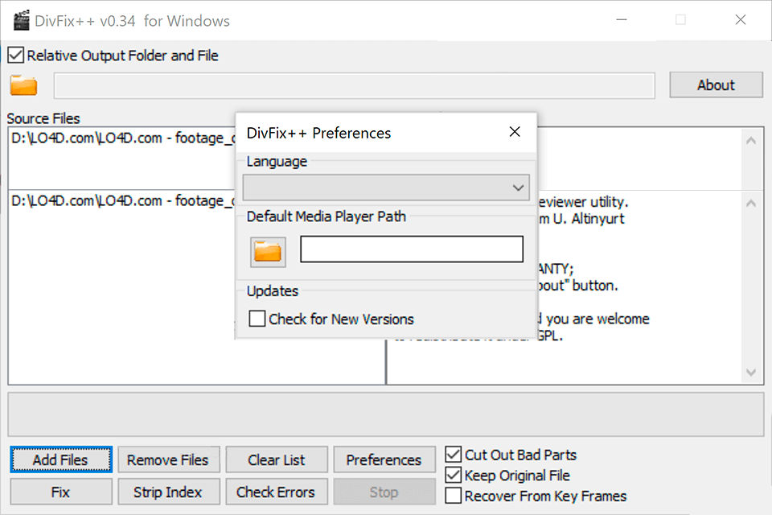Click the Default Media Player Path field

pyautogui.click(x=411, y=249)
